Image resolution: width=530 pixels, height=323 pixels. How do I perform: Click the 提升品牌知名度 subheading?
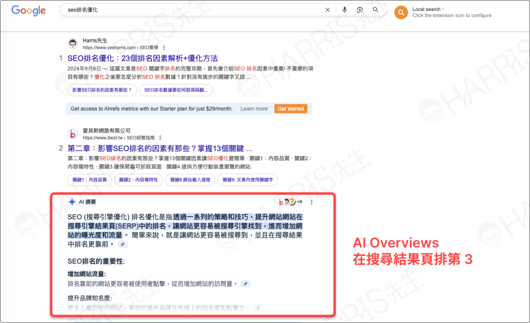[90, 298]
